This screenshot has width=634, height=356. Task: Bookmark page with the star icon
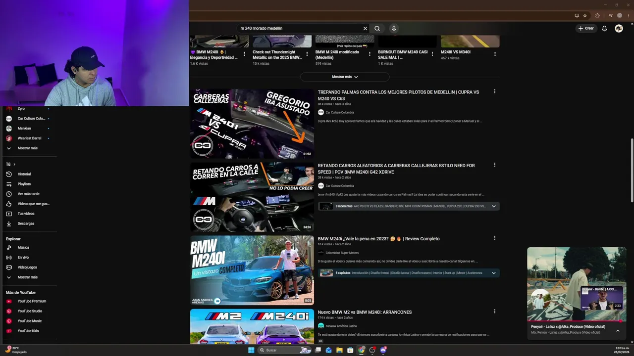point(585,15)
